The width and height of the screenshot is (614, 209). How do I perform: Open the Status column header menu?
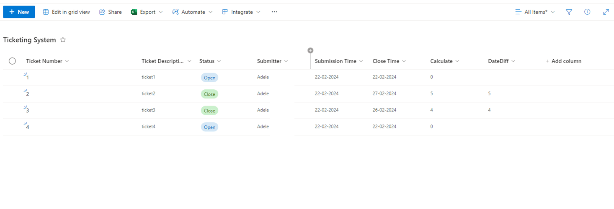click(x=210, y=61)
